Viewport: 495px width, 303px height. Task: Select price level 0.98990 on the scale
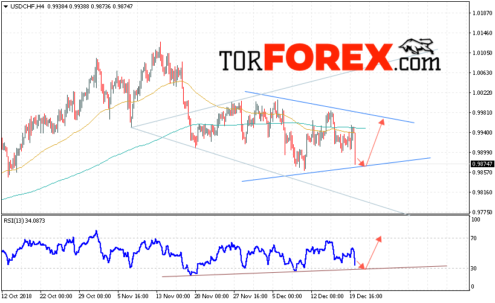482,152
